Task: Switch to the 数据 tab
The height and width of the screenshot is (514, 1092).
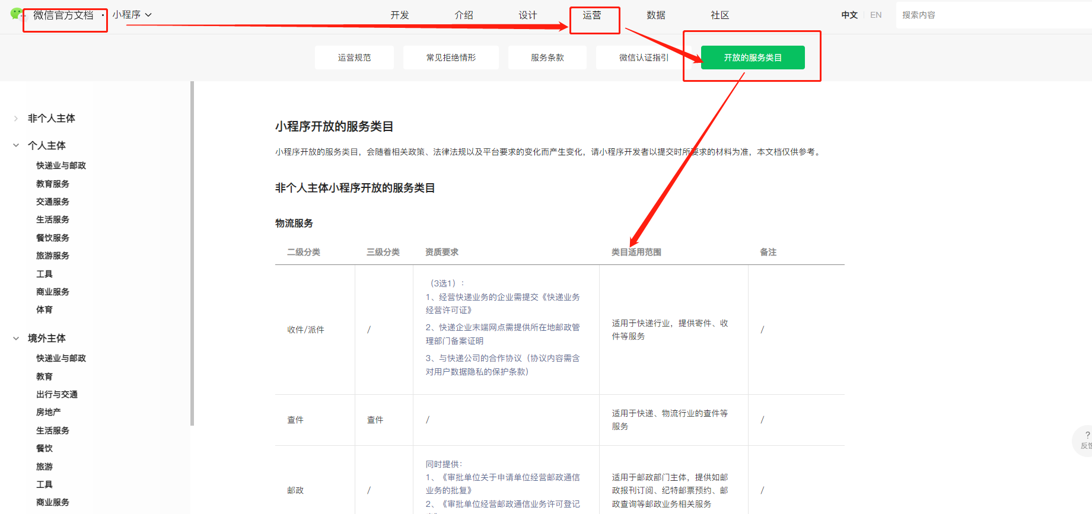Action: tap(656, 15)
